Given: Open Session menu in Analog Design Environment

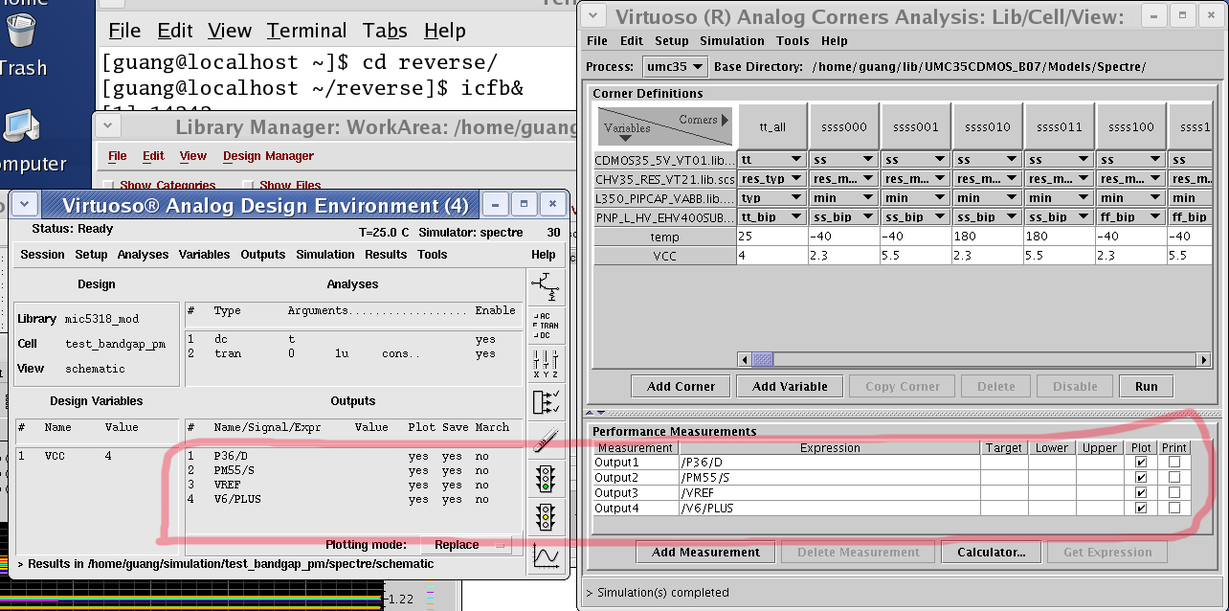Looking at the screenshot, I should (42, 255).
